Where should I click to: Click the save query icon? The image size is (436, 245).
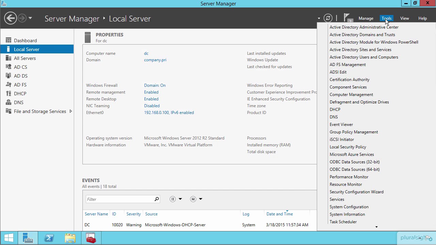(x=193, y=199)
